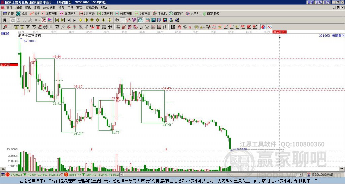The image size is (345, 184).
Task: Launch the 赢家轮 wheel tool
Action: click(176, 13)
